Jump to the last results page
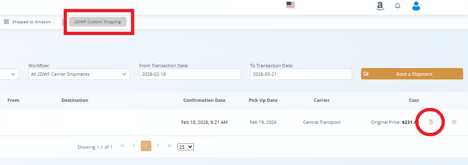468x165 pixels. point(170,145)
